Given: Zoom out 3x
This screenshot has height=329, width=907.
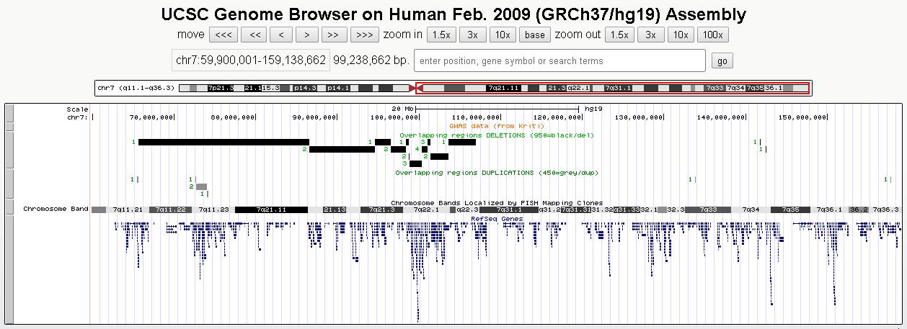Looking at the screenshot, I should 650,35.
